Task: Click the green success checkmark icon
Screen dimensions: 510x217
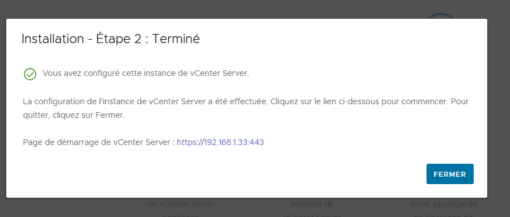Action: point(30,74)
